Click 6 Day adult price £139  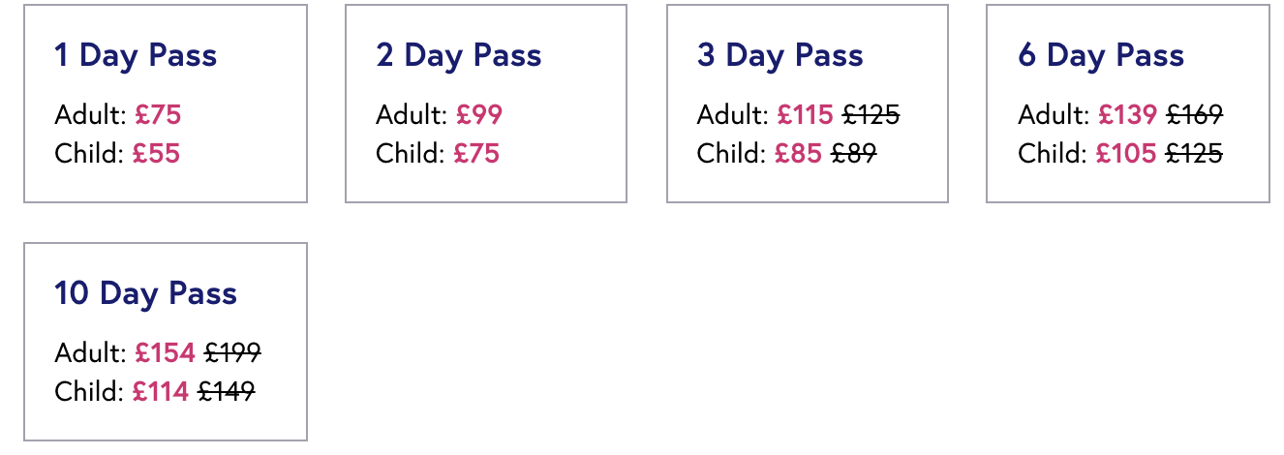[1127, 115]
